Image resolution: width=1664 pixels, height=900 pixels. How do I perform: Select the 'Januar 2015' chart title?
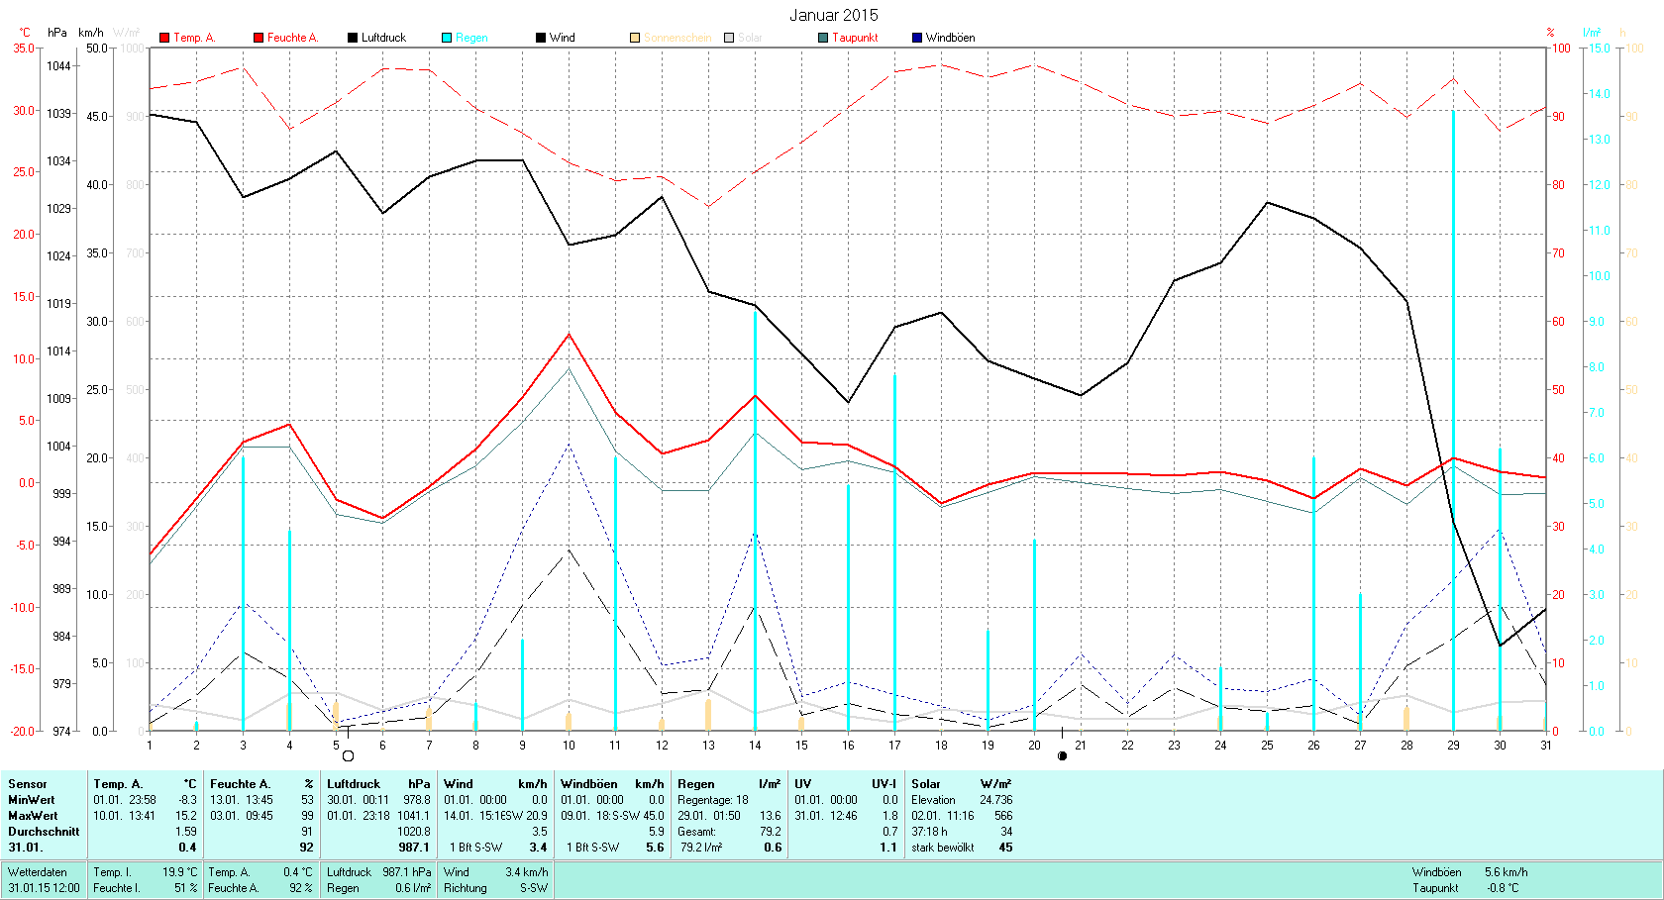tap(834, 15)
